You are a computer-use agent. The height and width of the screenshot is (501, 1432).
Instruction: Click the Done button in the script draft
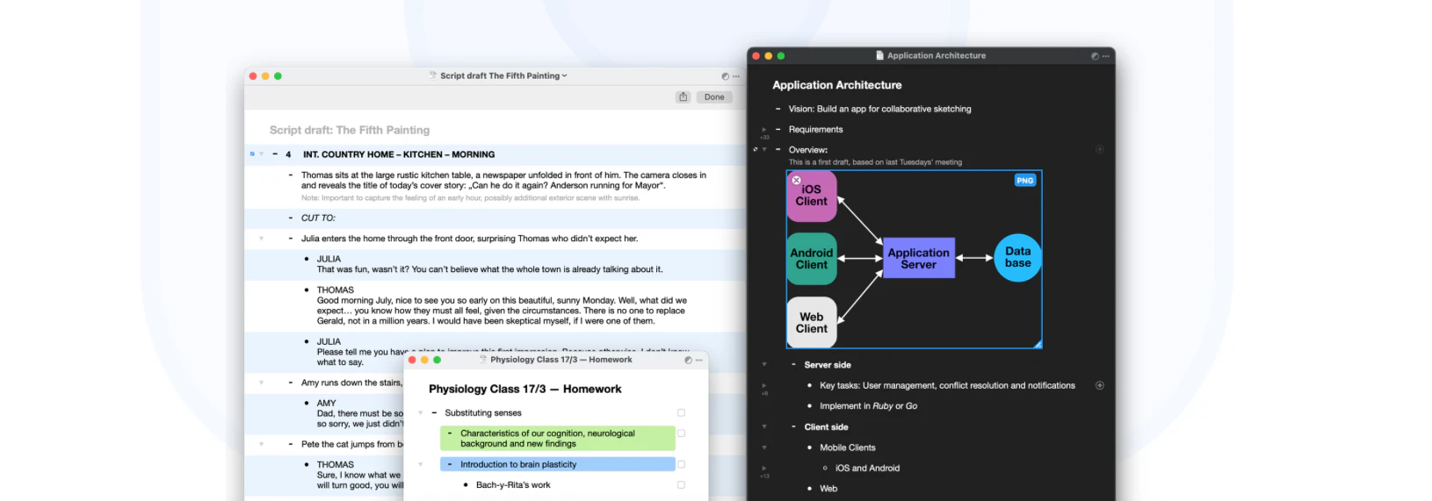[714, 97]
